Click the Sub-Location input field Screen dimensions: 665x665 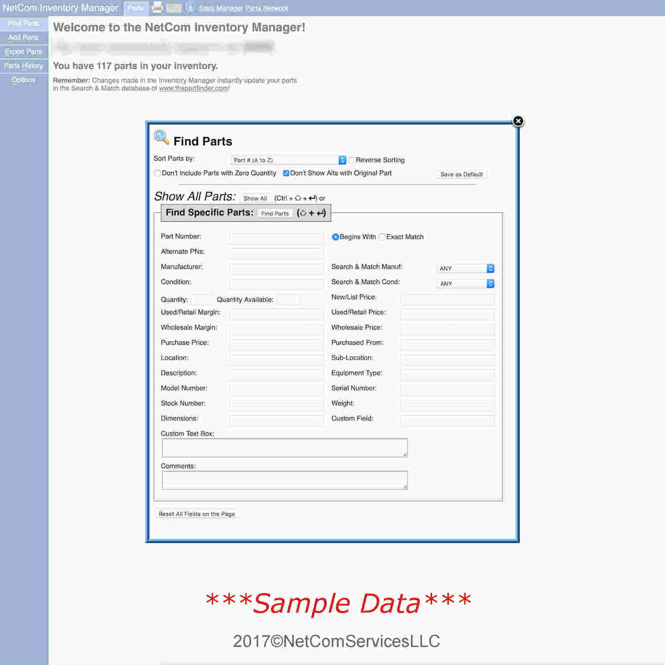[447, 360]
